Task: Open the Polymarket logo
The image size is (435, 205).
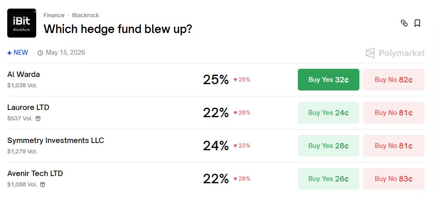Action: click(395, 53)
